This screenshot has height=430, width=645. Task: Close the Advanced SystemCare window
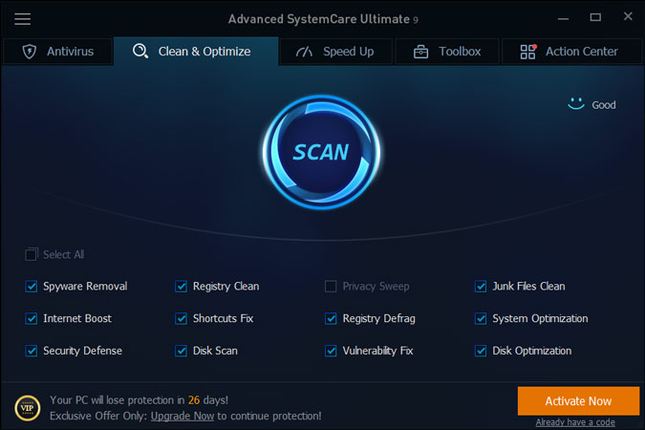coord(628,16)
